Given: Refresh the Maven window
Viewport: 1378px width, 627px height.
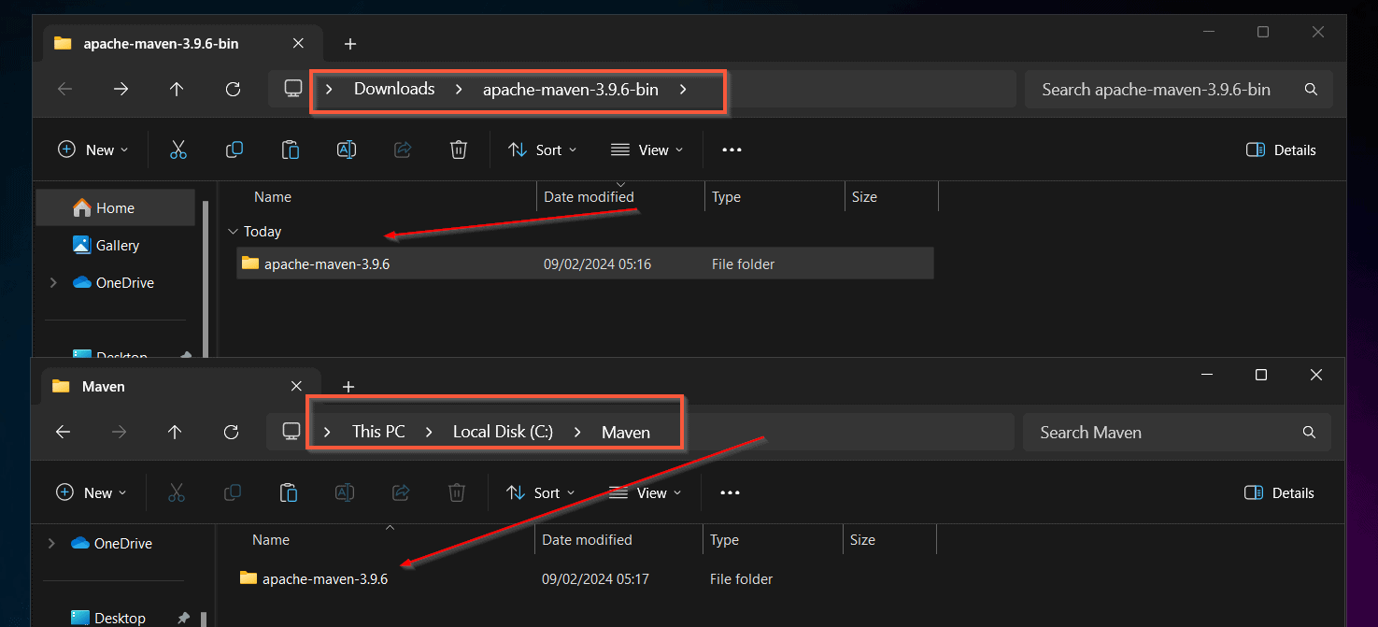Looking at the screenshot, I should click(232, 432).
